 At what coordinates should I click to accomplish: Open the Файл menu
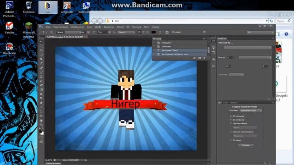pos(48,27)
